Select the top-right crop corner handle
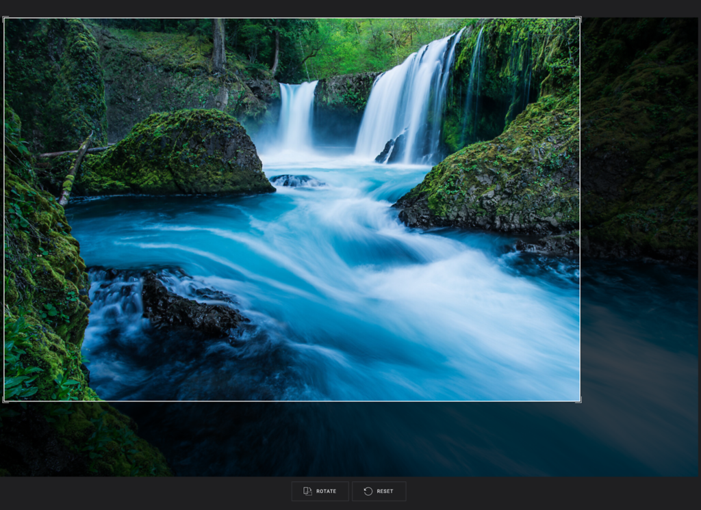 (579, 18)
